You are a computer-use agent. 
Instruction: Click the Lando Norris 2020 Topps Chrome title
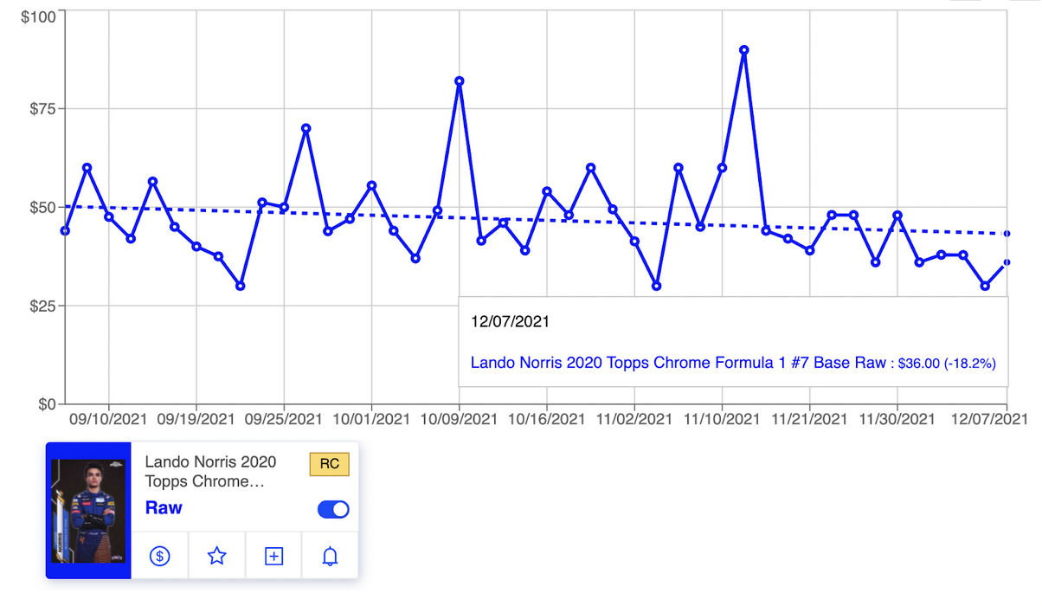click(x=210, y=472)
